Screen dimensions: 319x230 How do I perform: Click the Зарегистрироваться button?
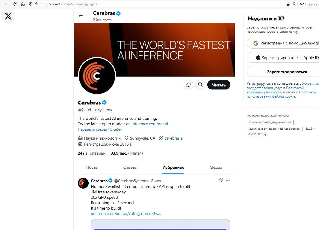coord(287,72)
